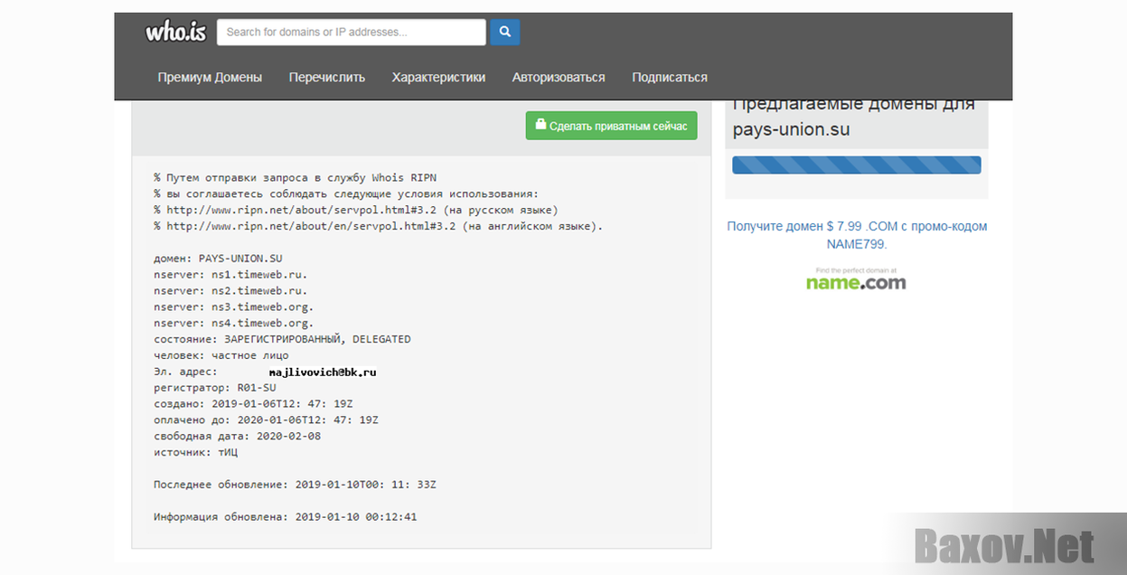Click the свободная дата: 2020-02-08 line
The image size is (1127, 575).
point(237,437)
